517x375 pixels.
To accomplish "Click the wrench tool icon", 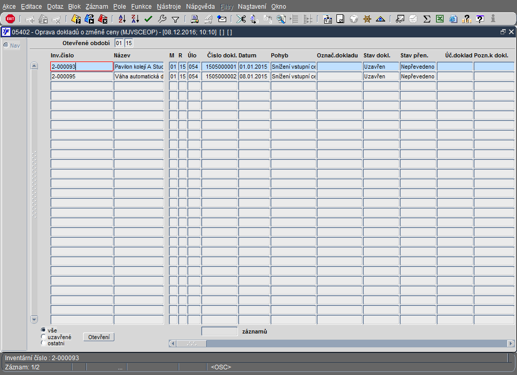I will coord(162,19).
